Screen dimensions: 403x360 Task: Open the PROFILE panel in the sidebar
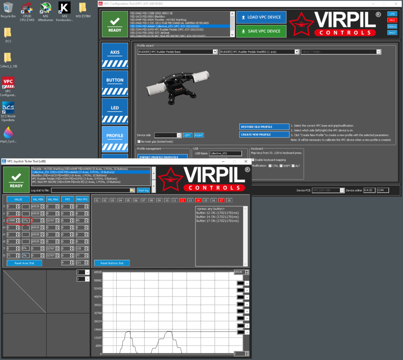pos(114,135)
